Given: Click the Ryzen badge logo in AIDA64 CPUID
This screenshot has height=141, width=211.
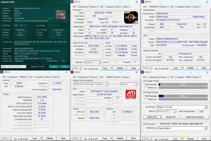Looking at the screenshot, I should click(61, 15).
